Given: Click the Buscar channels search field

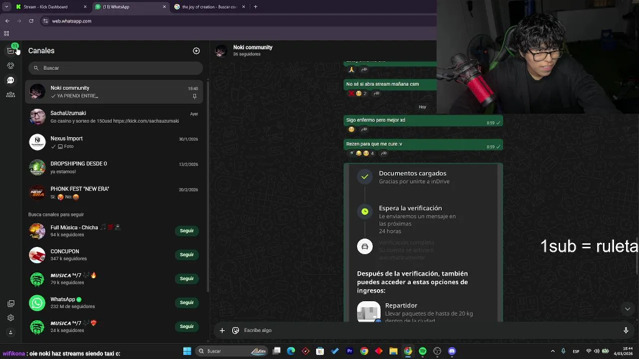Looking at the screenshot, I should click(x=115, y=68).
